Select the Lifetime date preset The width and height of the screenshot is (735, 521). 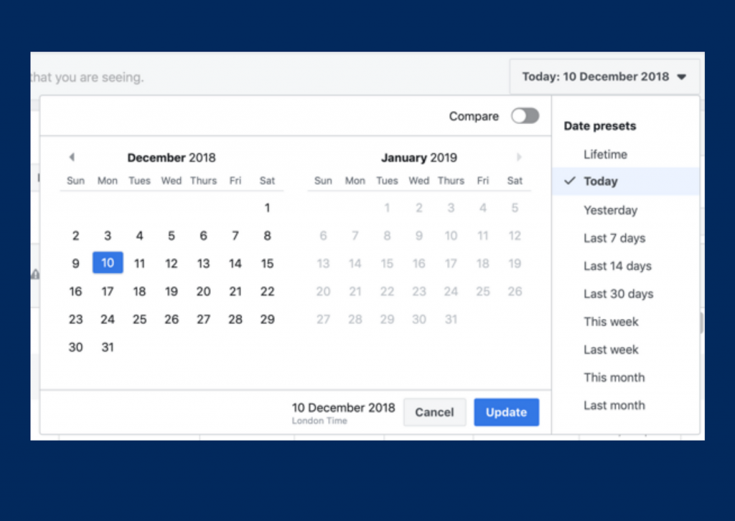pyautogui.click(x=605, y=155)
